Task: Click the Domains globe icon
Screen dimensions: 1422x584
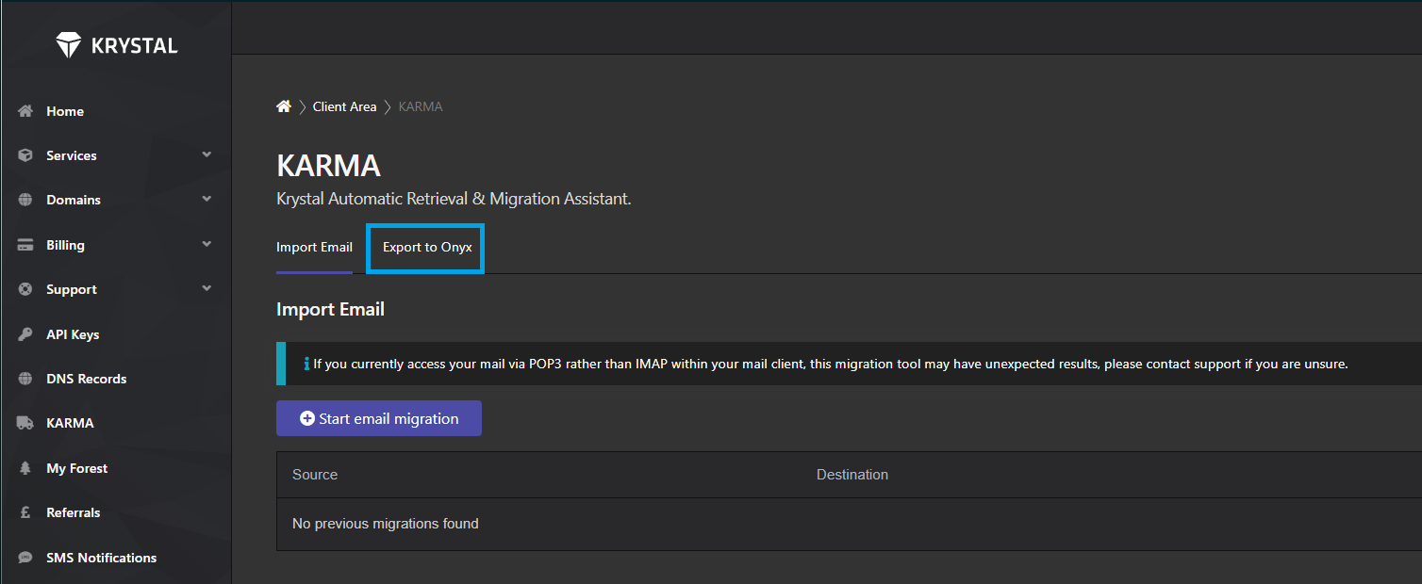Action: (x=25, y=200)
